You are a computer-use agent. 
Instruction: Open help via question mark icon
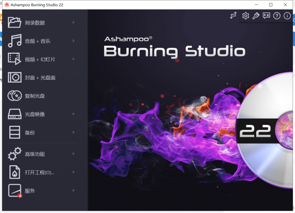tap(277, 16)
